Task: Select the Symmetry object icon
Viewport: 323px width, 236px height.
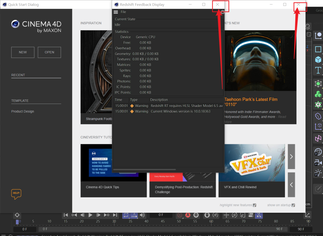Action: click(318, 138)
